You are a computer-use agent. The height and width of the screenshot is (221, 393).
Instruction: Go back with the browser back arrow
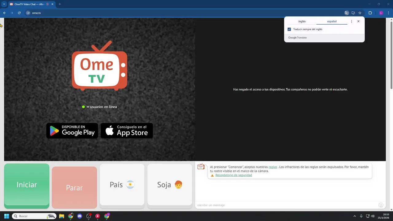[x=4, y=13]
